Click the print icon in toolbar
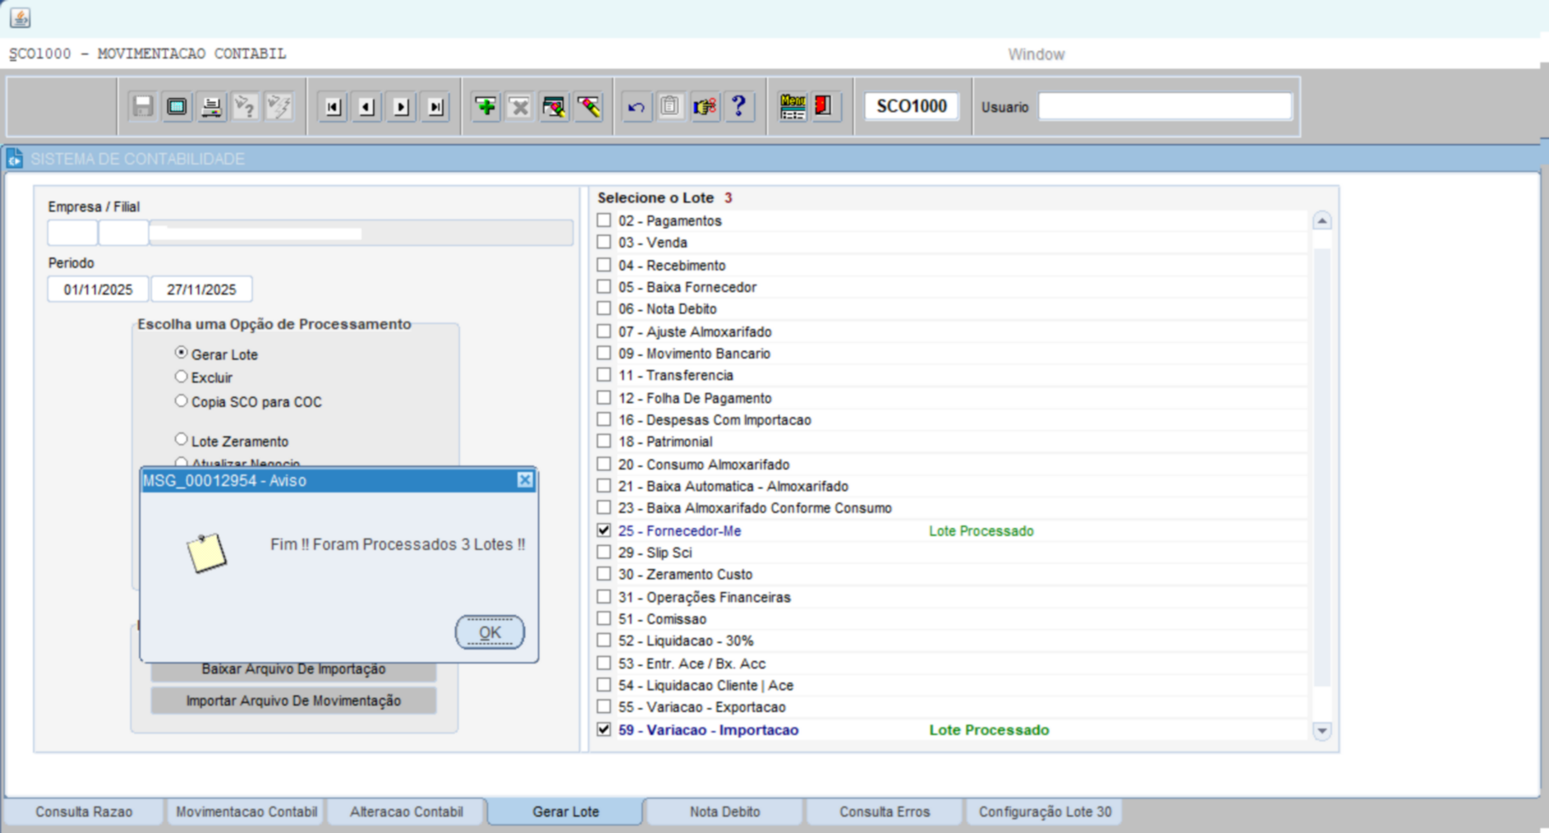This screenshot has height=833, width=1549. pos(210,106)
